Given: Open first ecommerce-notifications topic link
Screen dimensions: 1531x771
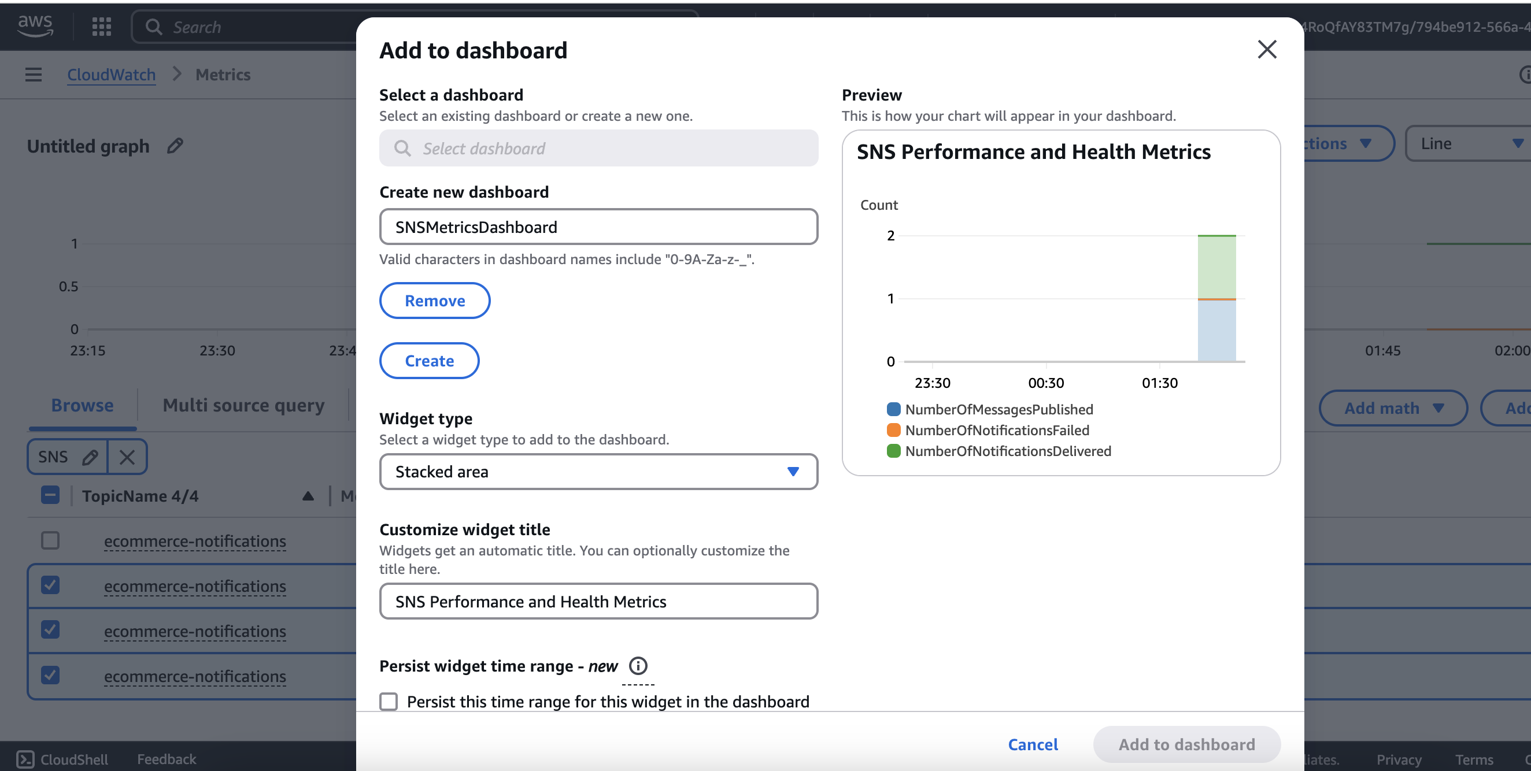Looking at the screenshot, I should [x=195, y=540].
